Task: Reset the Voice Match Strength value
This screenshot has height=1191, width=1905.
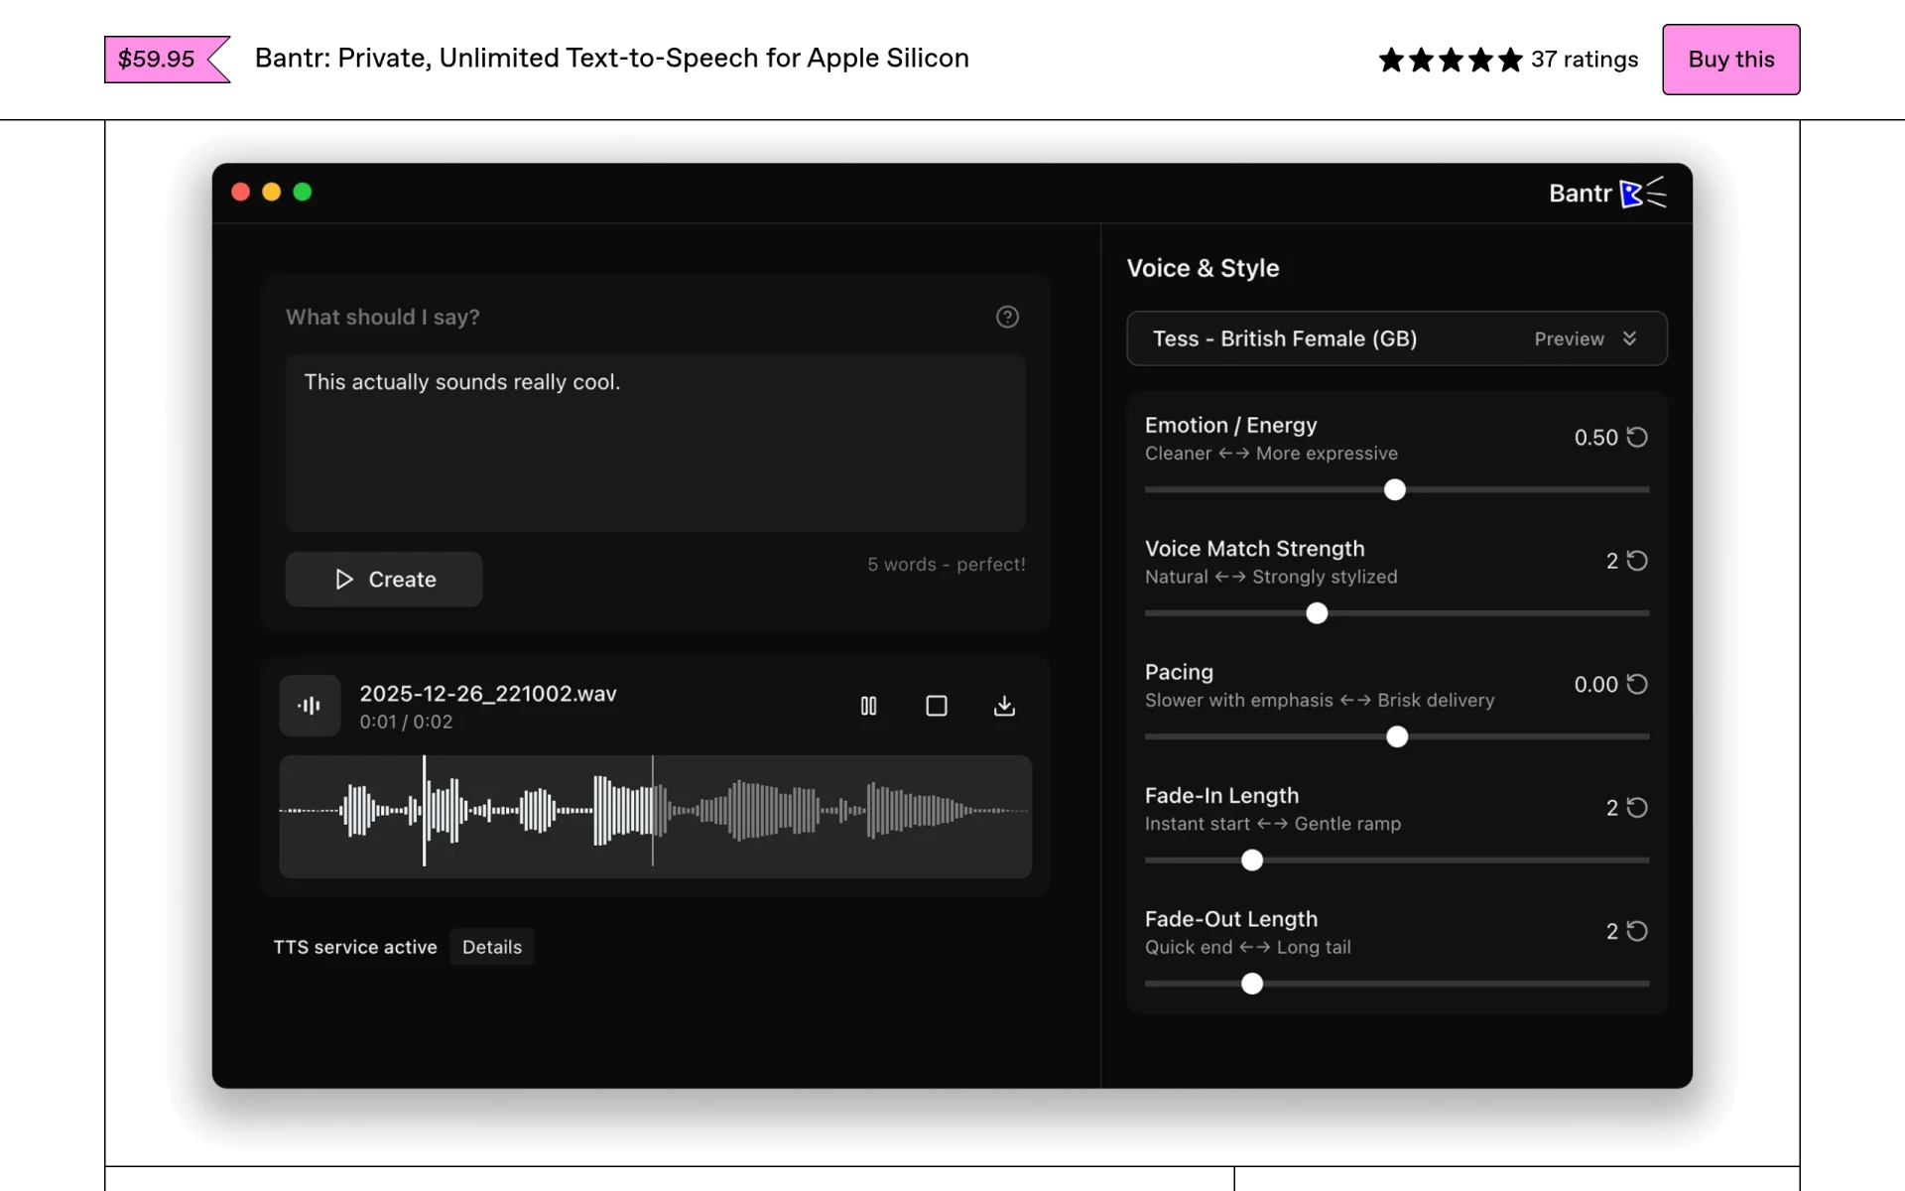Action: tap(1637, 561)
